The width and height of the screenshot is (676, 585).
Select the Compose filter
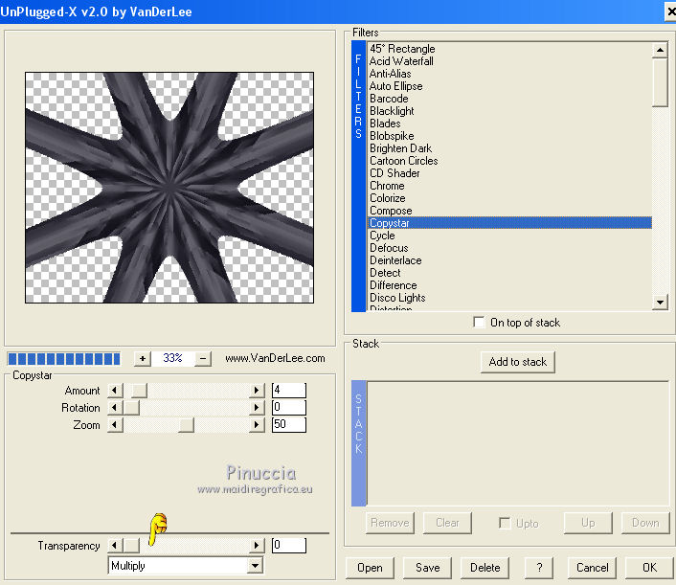pos(509,211)
